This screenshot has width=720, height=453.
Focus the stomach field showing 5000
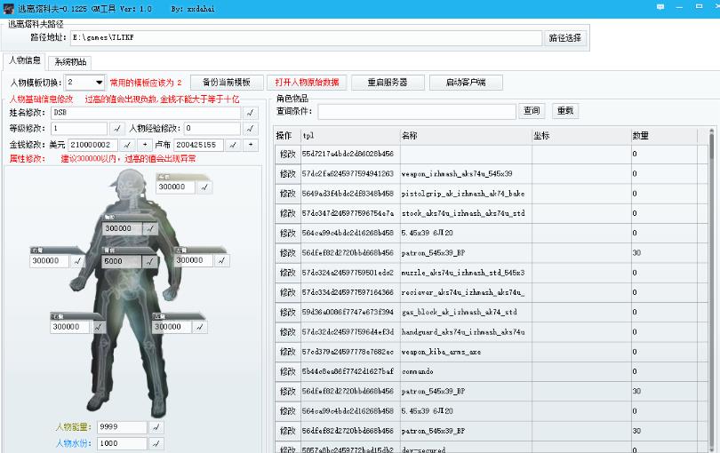122,262
